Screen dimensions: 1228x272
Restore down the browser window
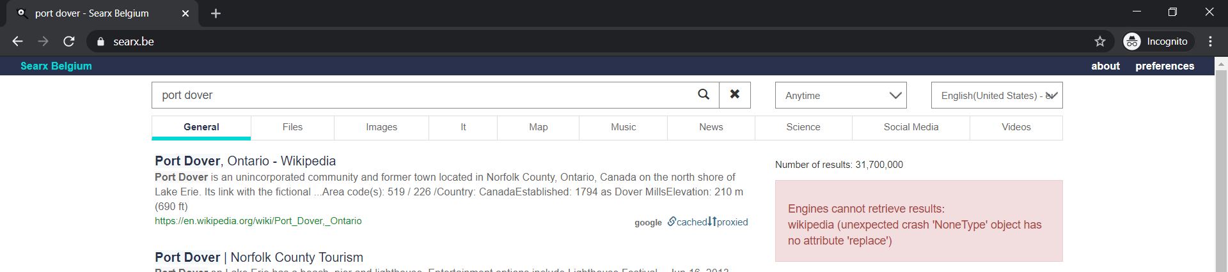[1172, 12]
